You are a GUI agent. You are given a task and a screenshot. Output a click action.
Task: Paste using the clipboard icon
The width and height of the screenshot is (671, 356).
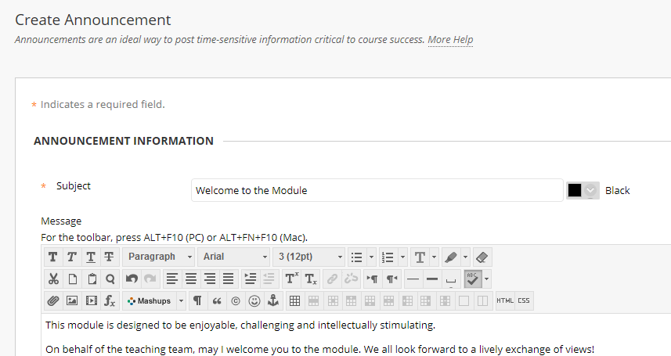point(91,279)
